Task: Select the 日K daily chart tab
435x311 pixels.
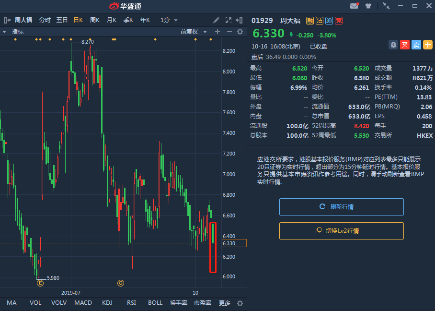Action: tap(78, 20)
